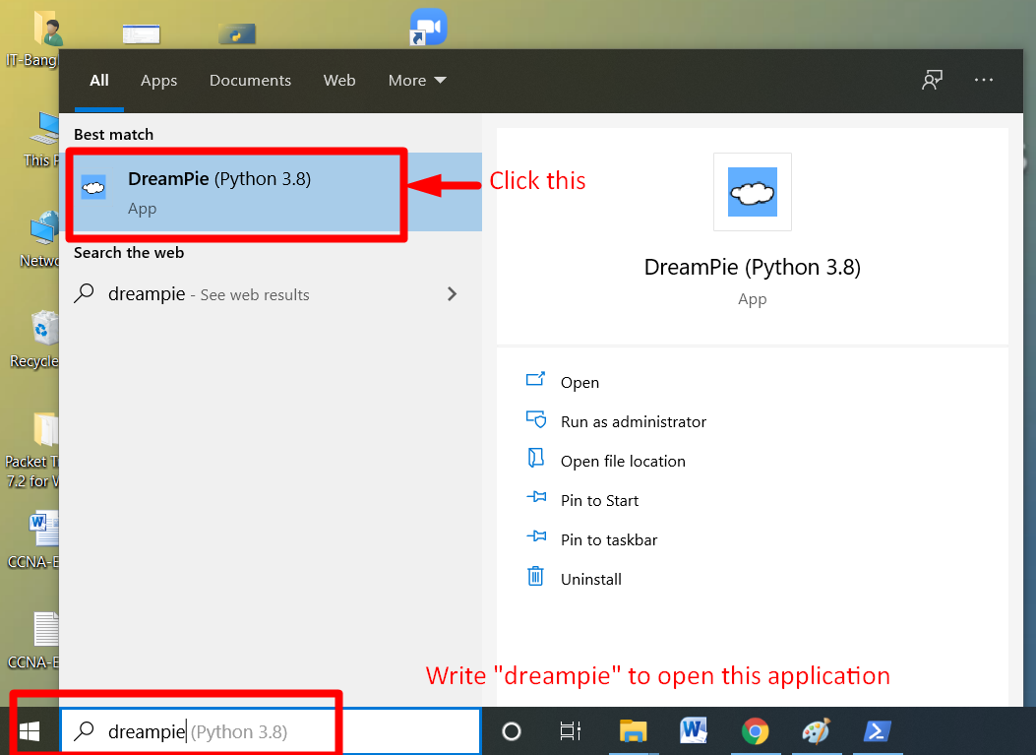
Task: Click the user account icon in search
Action: (932, 80)
